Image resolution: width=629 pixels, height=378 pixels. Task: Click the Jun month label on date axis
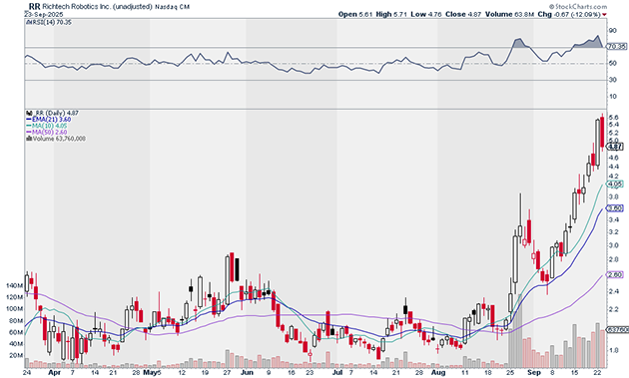[248, 373]
